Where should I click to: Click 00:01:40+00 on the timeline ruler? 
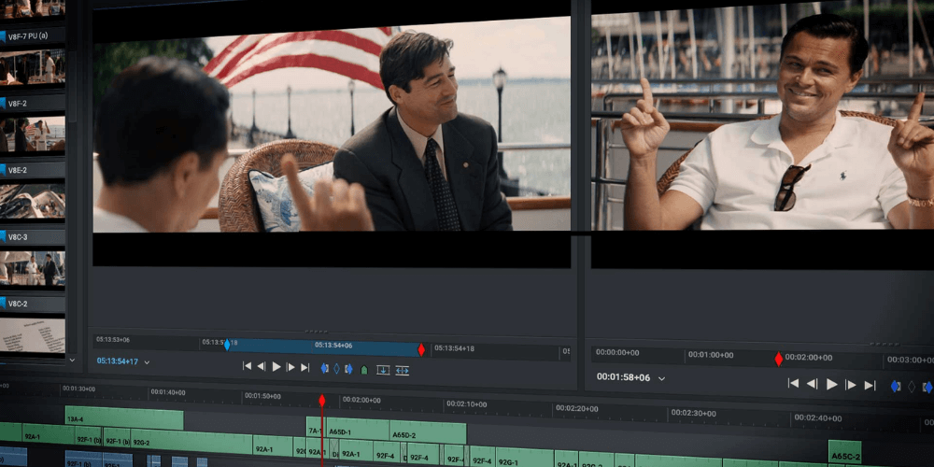[x=167, y=392]
